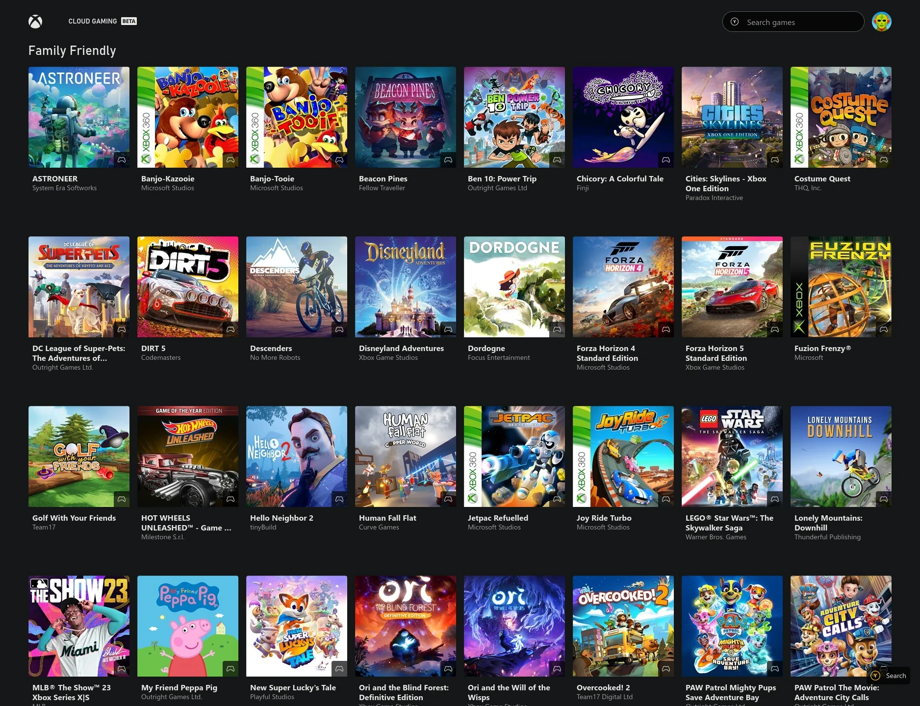Click the DIRT 5 title text

[153, 348]
